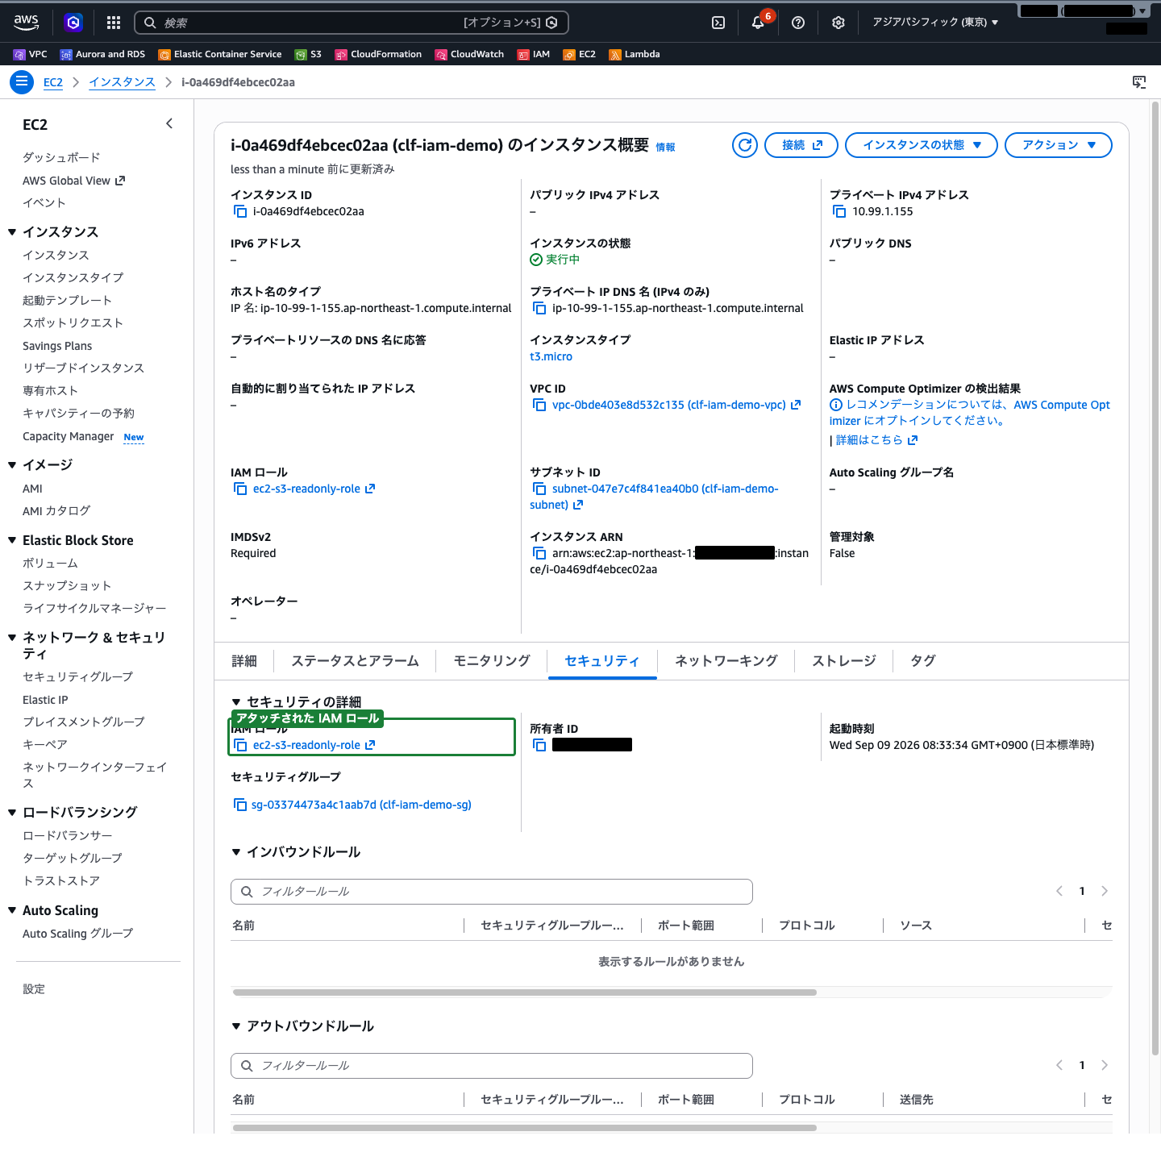The image size is (1161, 1165).
Task: Open S3 favorite shortcut
Action: pos(308,54)
